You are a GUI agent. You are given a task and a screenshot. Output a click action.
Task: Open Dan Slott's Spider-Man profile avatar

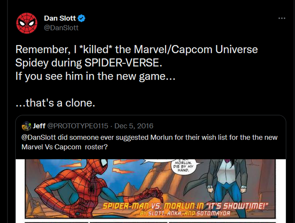coord(27,23)
